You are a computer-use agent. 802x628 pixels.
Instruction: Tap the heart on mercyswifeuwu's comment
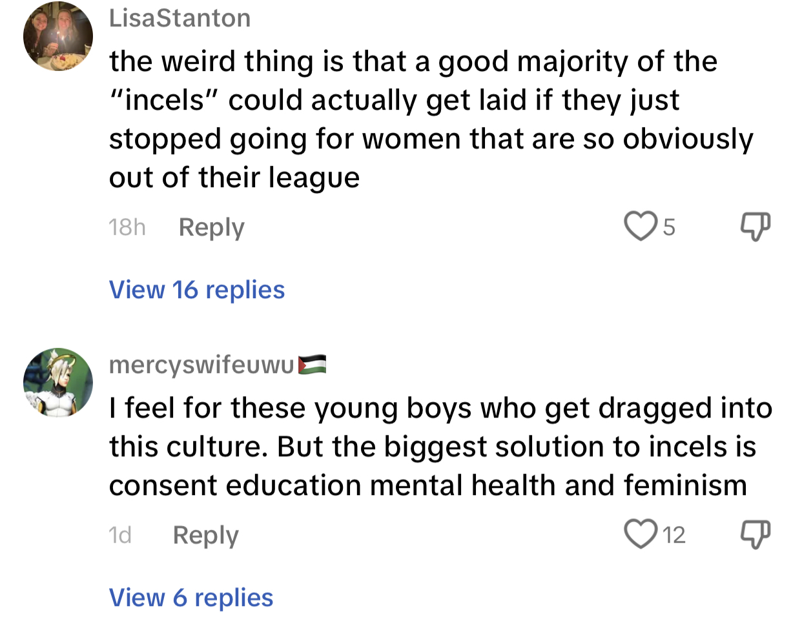[x=640, y=534]
